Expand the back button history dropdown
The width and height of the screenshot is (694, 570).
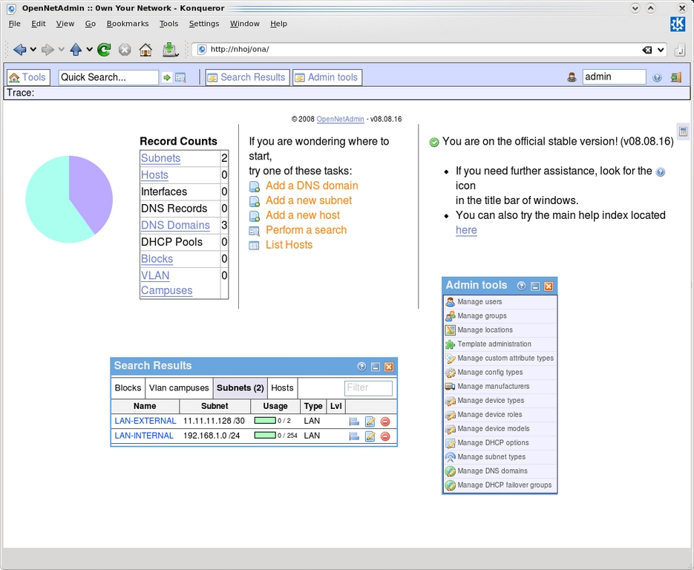(x=33, y=50)
